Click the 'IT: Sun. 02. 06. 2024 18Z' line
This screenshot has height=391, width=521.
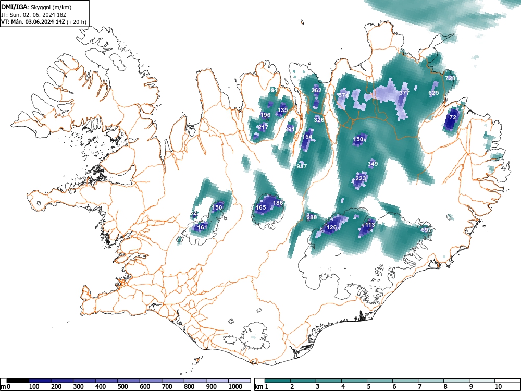click(34, 15)
